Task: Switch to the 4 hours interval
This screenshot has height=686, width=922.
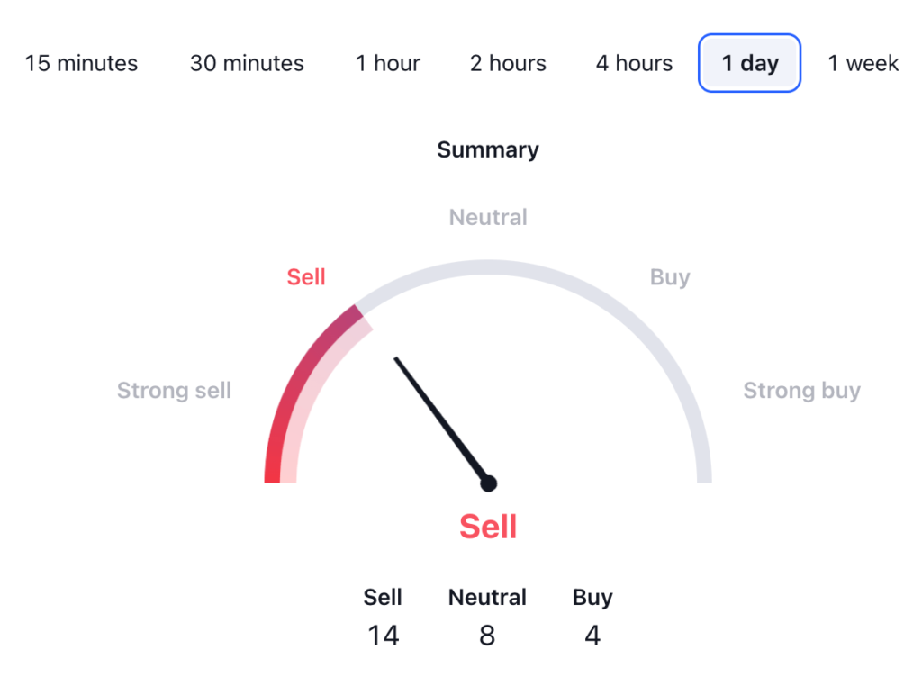Action: click(x=634, y=63)
